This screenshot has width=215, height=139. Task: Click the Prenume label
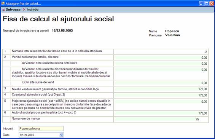pyautogui.click(x=155, y=35)
